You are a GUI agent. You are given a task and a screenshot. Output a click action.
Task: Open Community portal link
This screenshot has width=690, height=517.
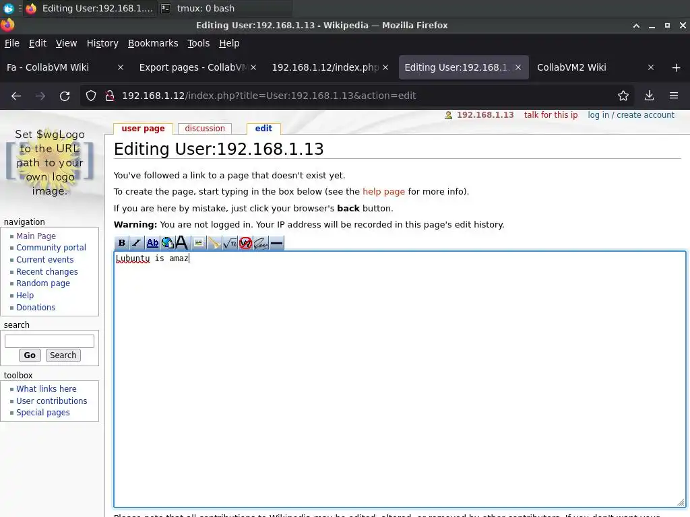(51, 248)
